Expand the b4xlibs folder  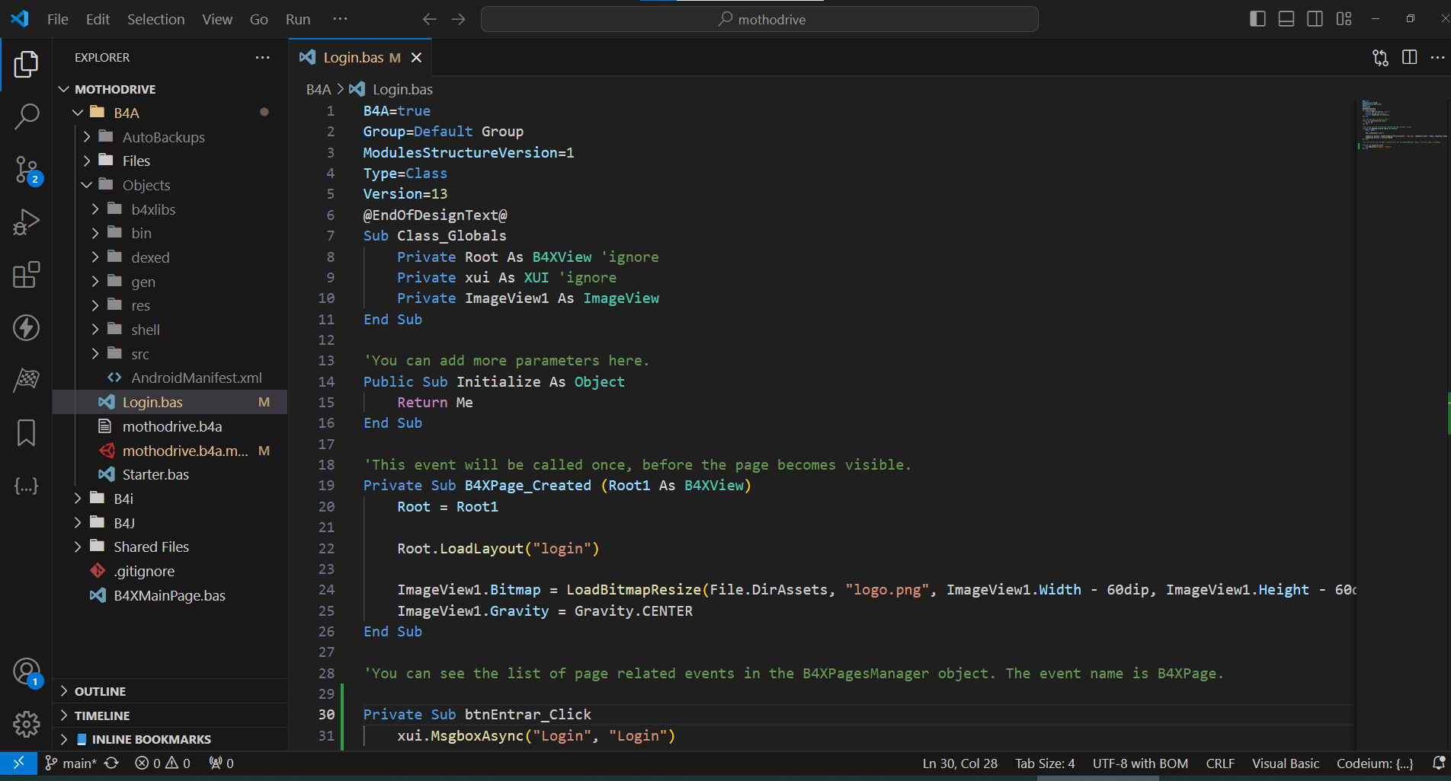coord(171,209)
